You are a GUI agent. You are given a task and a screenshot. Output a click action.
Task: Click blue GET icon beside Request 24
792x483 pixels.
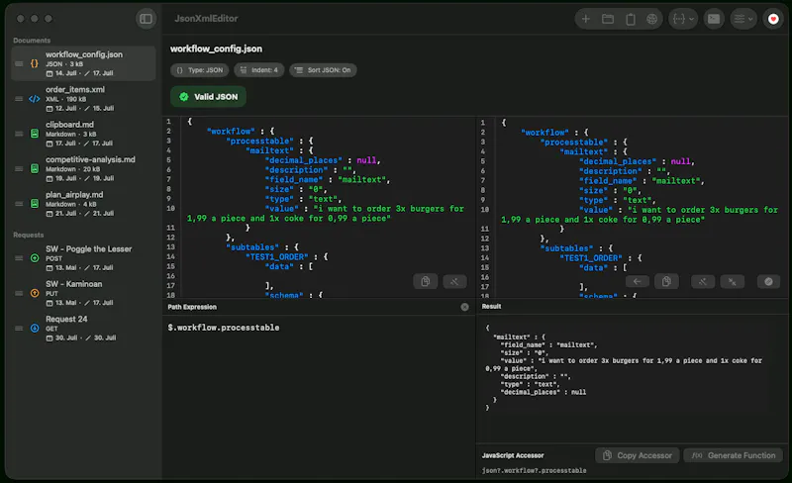coord(35,328)
